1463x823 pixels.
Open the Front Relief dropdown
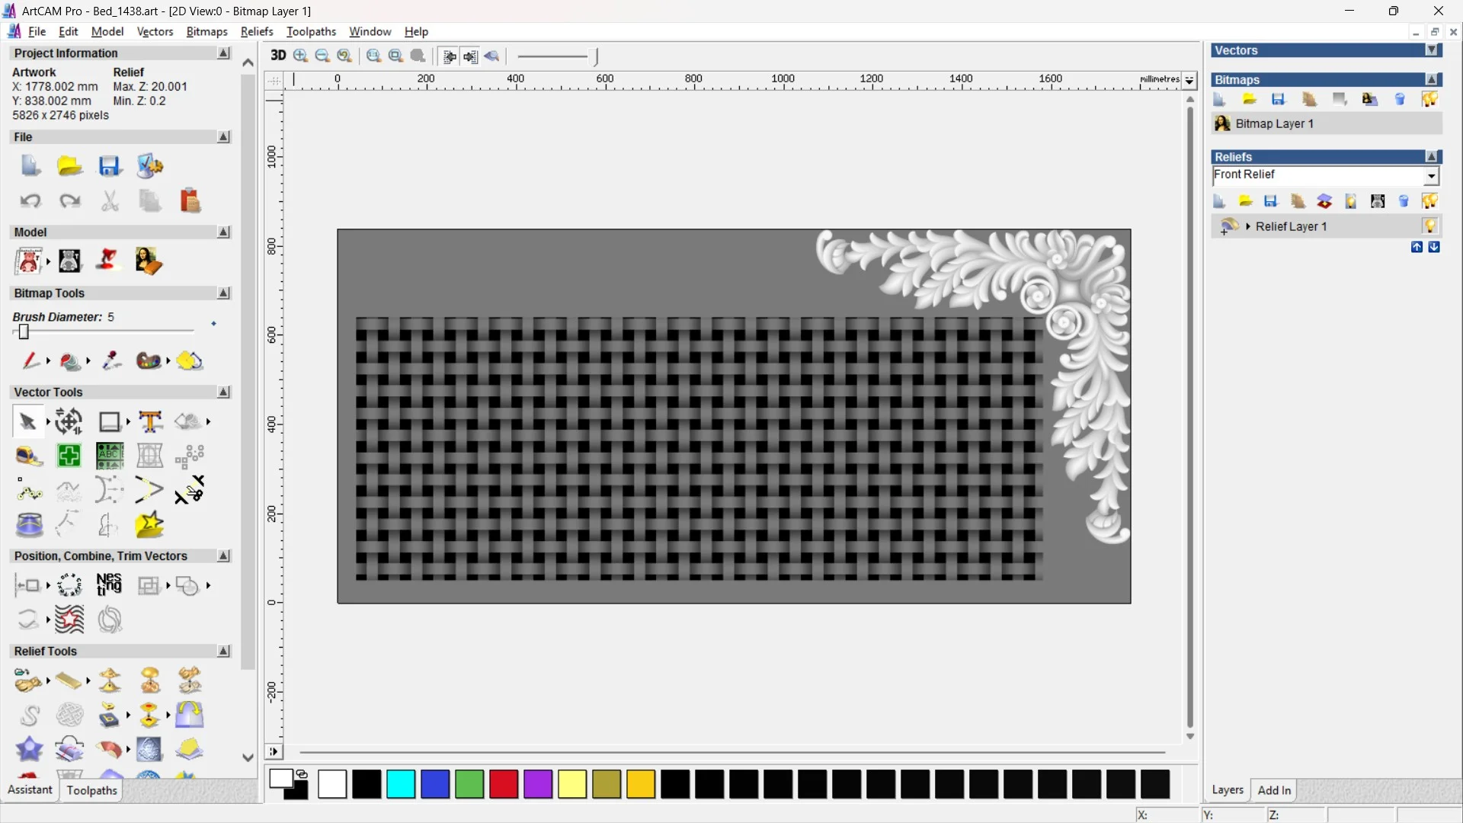click(1431, 176)
